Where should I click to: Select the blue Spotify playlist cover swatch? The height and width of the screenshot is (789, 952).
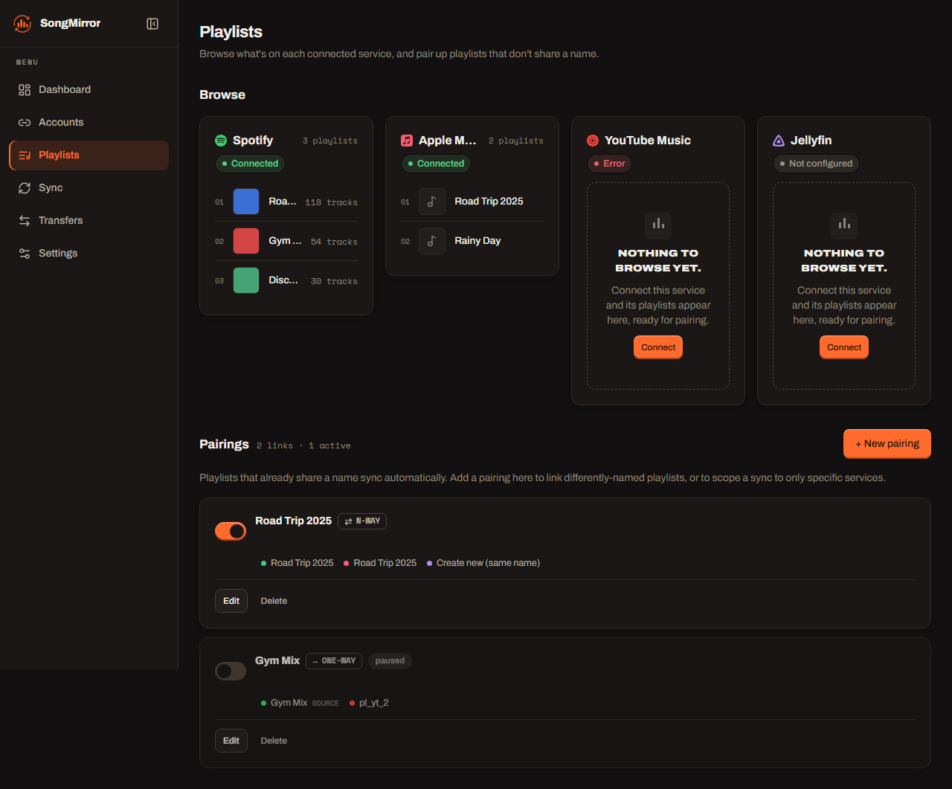pos(246,202)
